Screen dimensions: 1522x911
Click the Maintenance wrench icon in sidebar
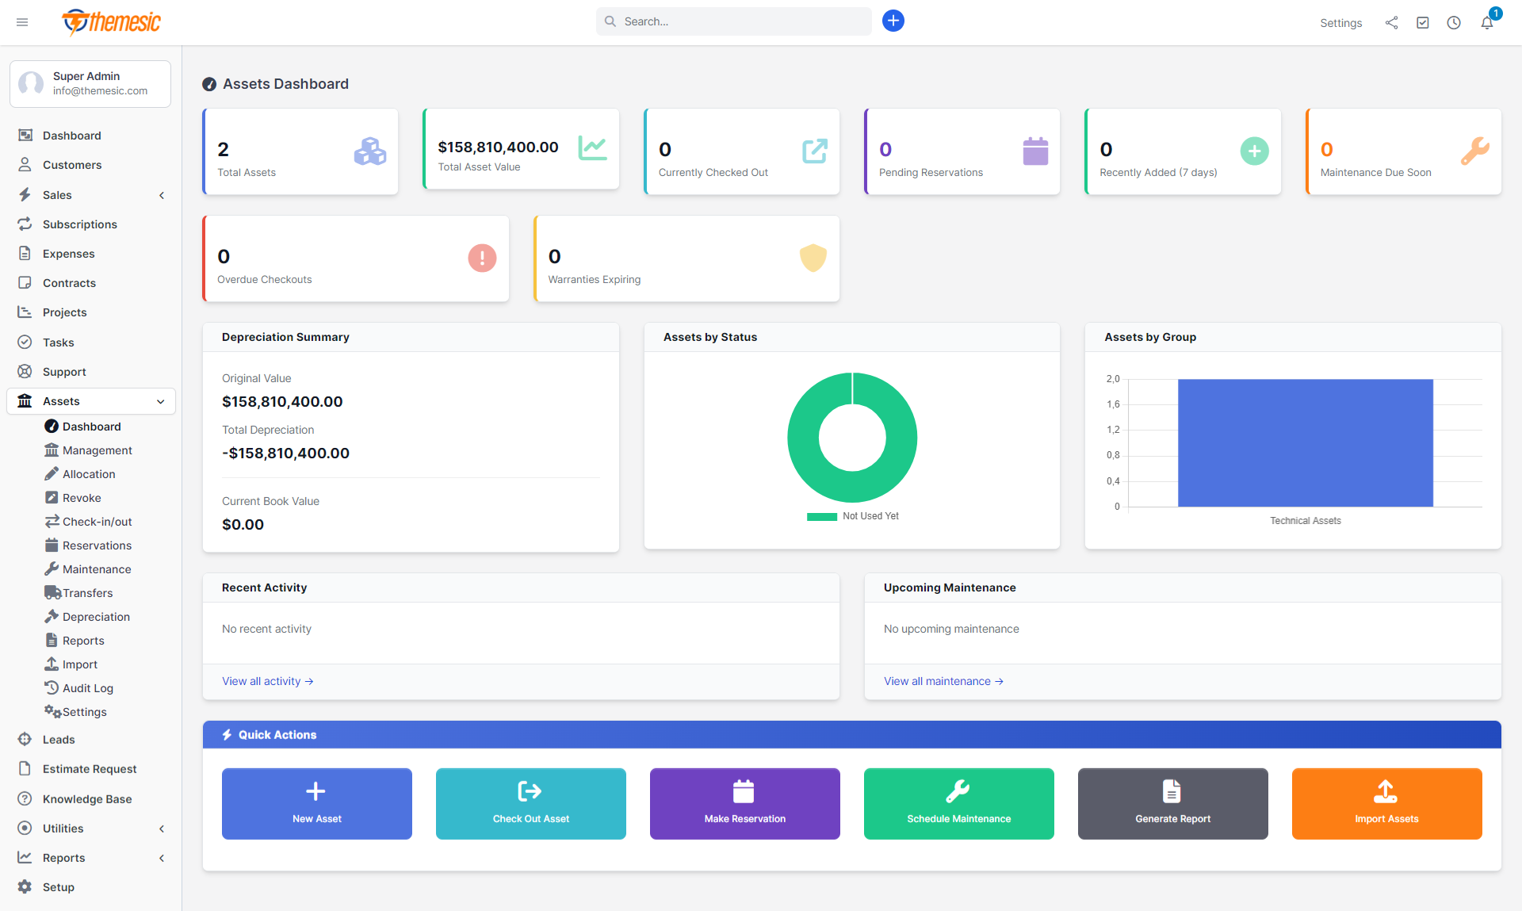(52, 568)
